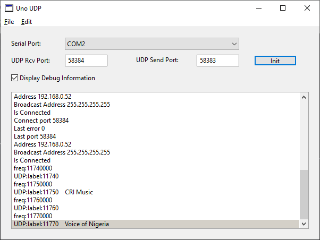The height and width of the screenshot is (240, 320).
Task: Click the log scrollbar up arrow
Action: [x=304, y=97]
